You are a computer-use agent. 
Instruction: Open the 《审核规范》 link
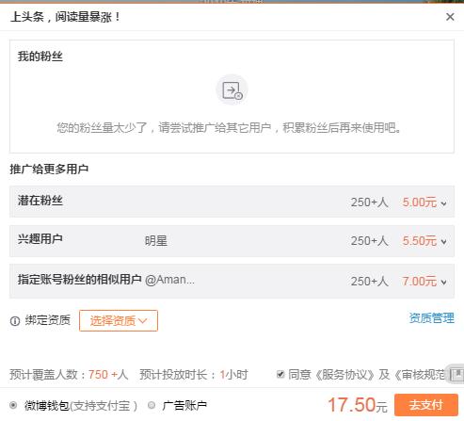422,375
